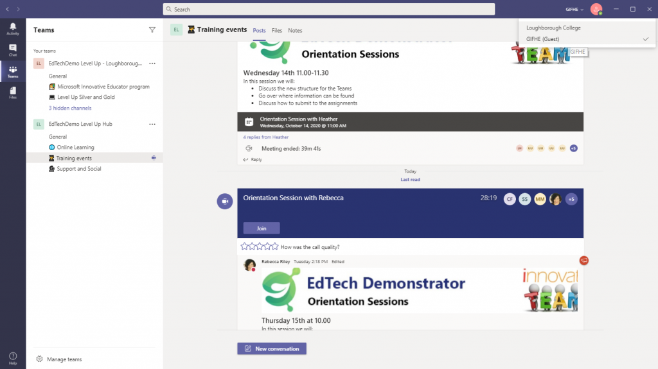Switch to the Posts tab

tap(259, 31)
